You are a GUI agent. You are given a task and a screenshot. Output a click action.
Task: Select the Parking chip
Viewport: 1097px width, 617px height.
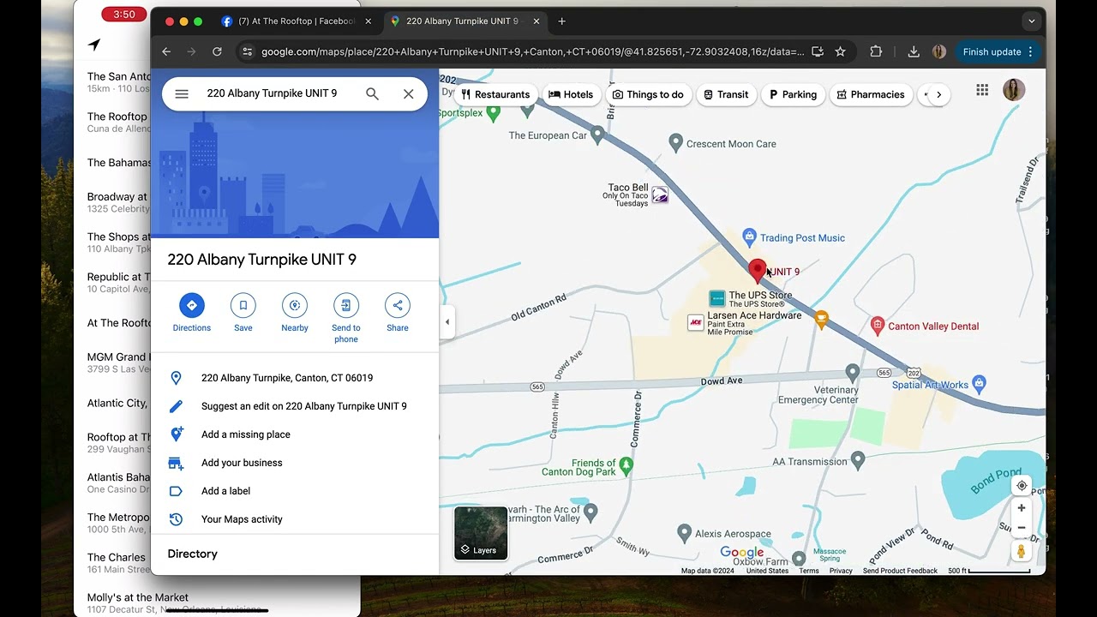pos(793,94)
